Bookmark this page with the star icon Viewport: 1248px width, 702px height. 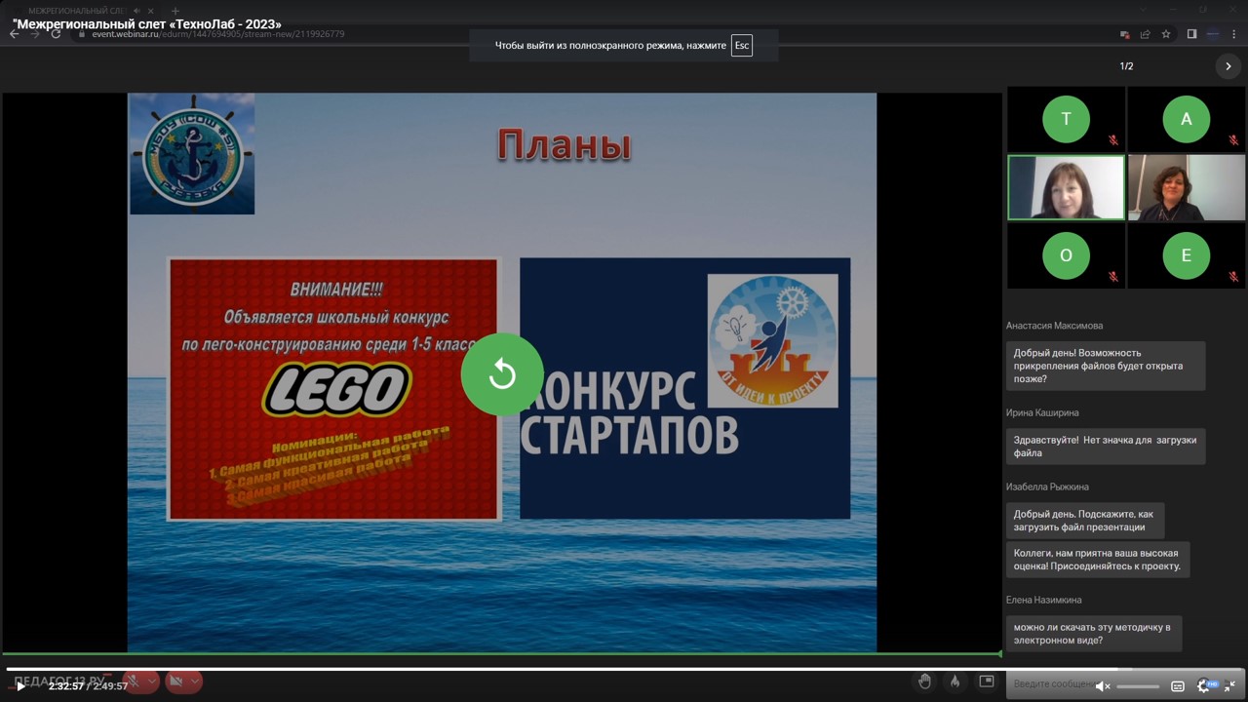pyautogui.click(x=1166, y=34)
